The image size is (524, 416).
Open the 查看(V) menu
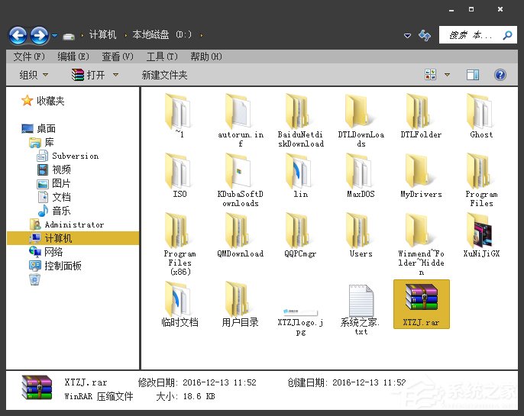tap(118, 56)
